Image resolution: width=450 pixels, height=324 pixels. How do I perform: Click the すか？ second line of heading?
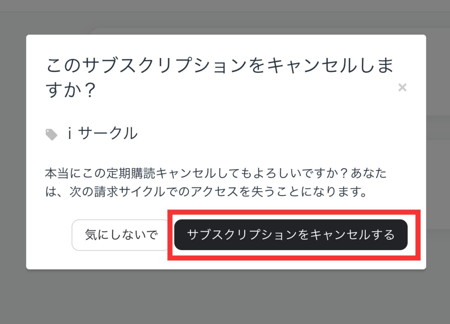point(71,90)
